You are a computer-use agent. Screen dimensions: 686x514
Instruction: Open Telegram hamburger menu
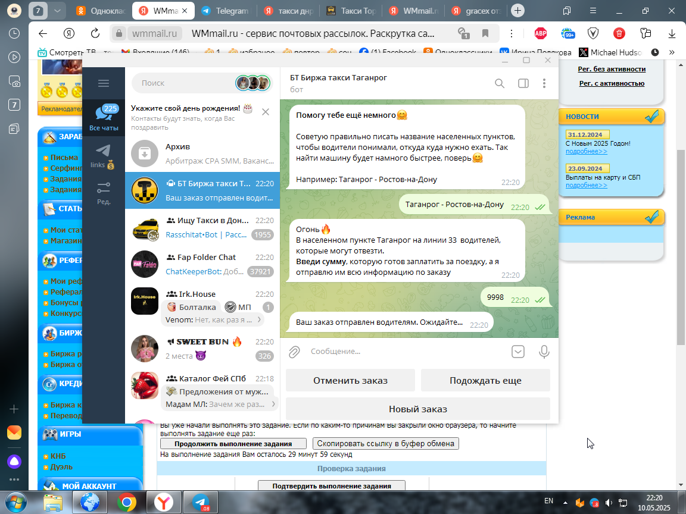pos(104,83)
